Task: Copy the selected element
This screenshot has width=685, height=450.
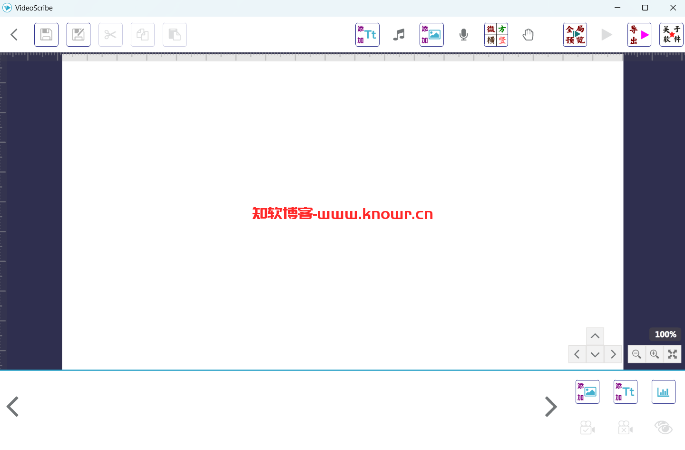Action: (143, 35)
